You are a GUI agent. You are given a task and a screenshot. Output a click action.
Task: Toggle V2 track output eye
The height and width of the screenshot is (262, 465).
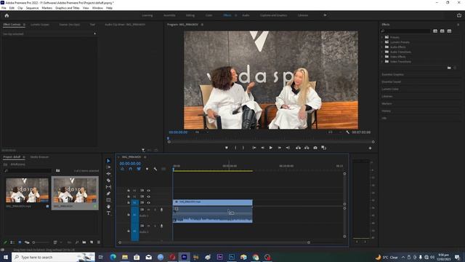pyautogui.click(x=148, y=196)
